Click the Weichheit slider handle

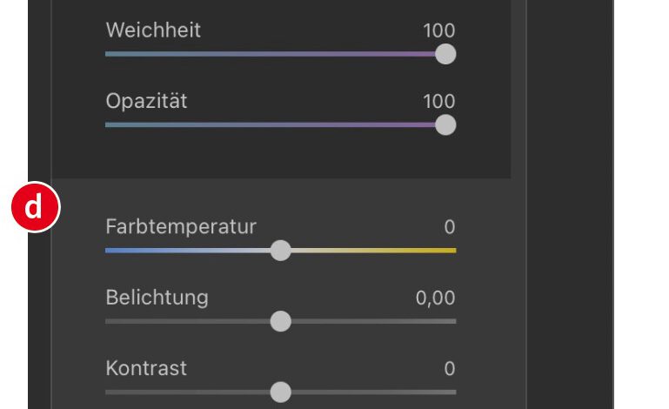click(x=445, y=54)
